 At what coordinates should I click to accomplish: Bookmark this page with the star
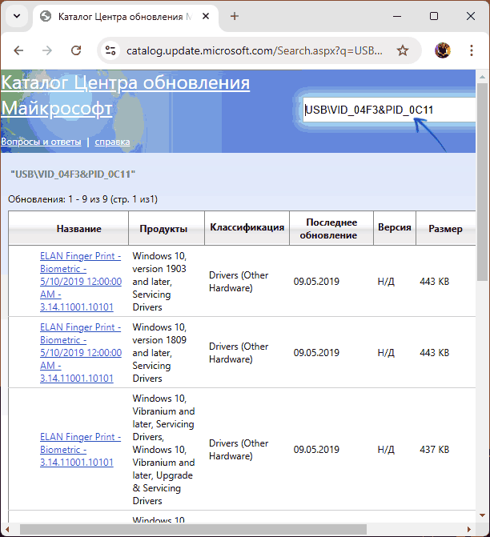(403, 50)
